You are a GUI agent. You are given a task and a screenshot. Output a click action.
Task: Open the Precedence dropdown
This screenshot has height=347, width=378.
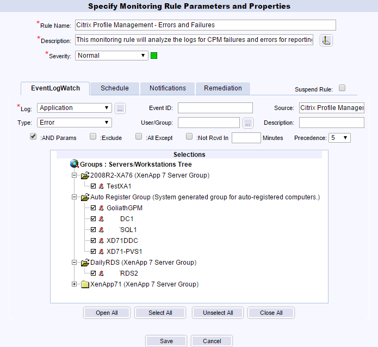coord(339,138)
